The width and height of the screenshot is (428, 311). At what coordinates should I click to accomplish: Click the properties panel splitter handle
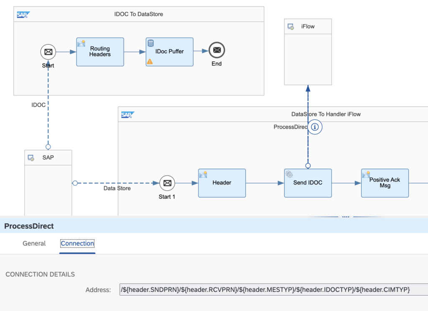(346, 217)
